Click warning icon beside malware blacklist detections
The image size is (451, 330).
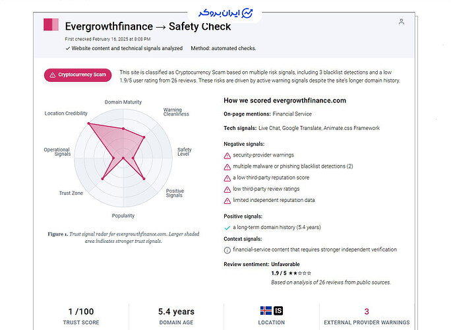pos(227,167)
